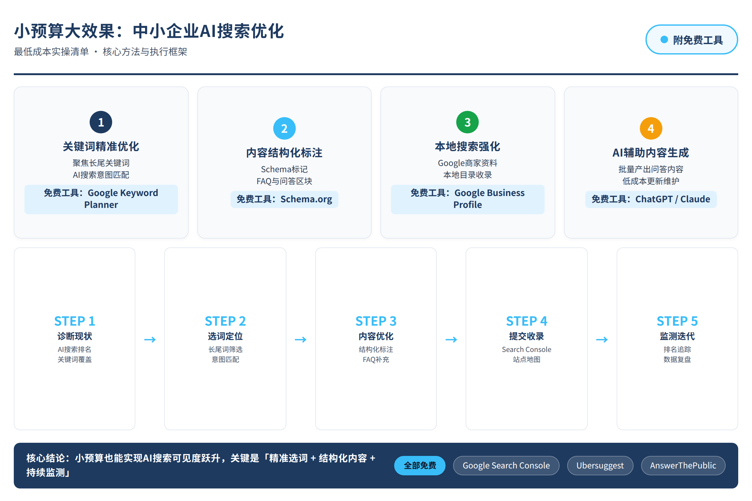752x501 pixels.
Task: Click the 批量产出问答内容 text
Action: pyautogui.click(x=651, y=169)
